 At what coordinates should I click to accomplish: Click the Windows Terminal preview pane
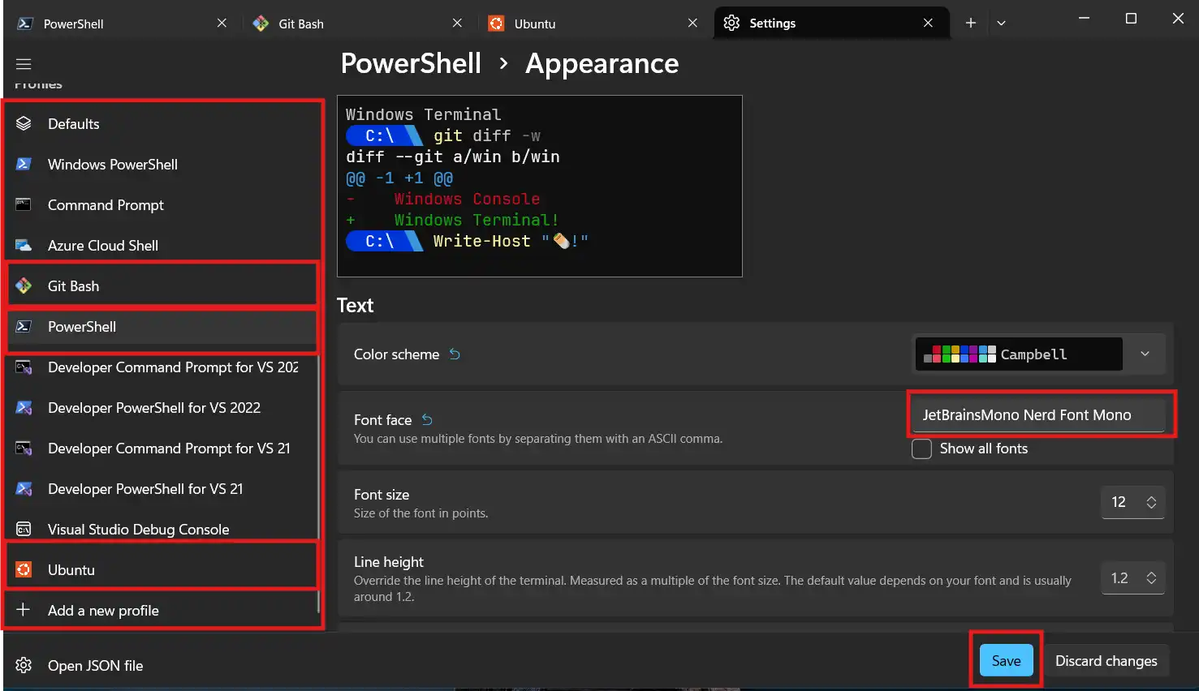click(x=540, y=186)
